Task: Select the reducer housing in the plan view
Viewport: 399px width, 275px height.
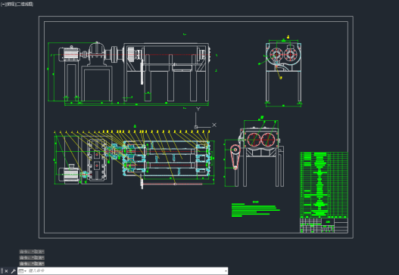Action: pyautogui.click(x=97, y=161)
